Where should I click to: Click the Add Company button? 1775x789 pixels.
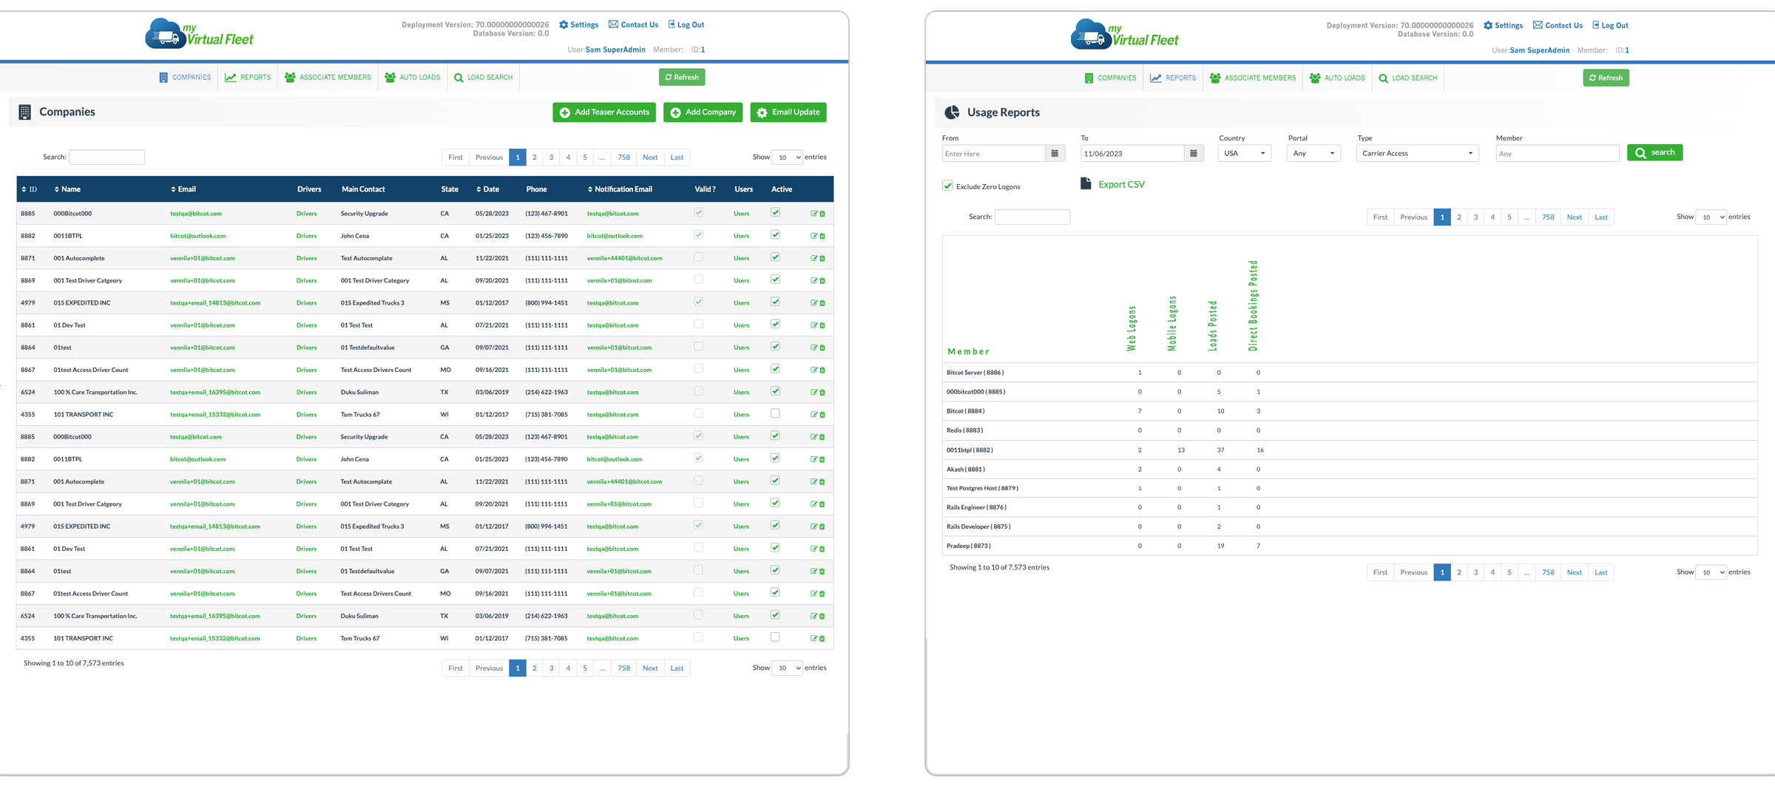click(703, 112)
